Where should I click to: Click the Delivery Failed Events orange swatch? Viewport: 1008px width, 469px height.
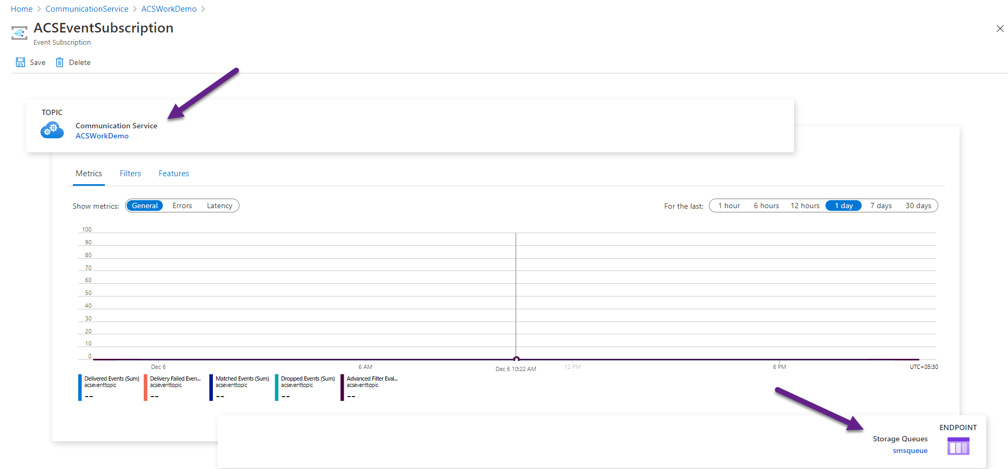[145, 387]
